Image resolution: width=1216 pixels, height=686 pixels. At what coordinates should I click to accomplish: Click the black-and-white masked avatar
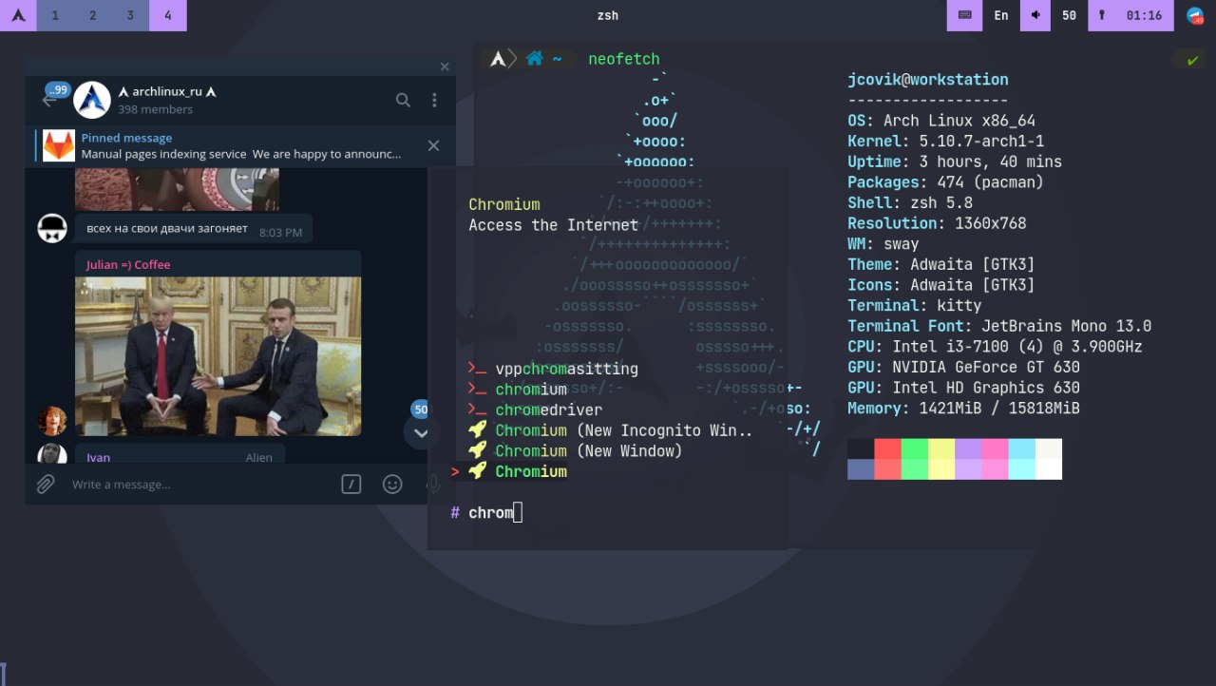(x=52, y=228)
